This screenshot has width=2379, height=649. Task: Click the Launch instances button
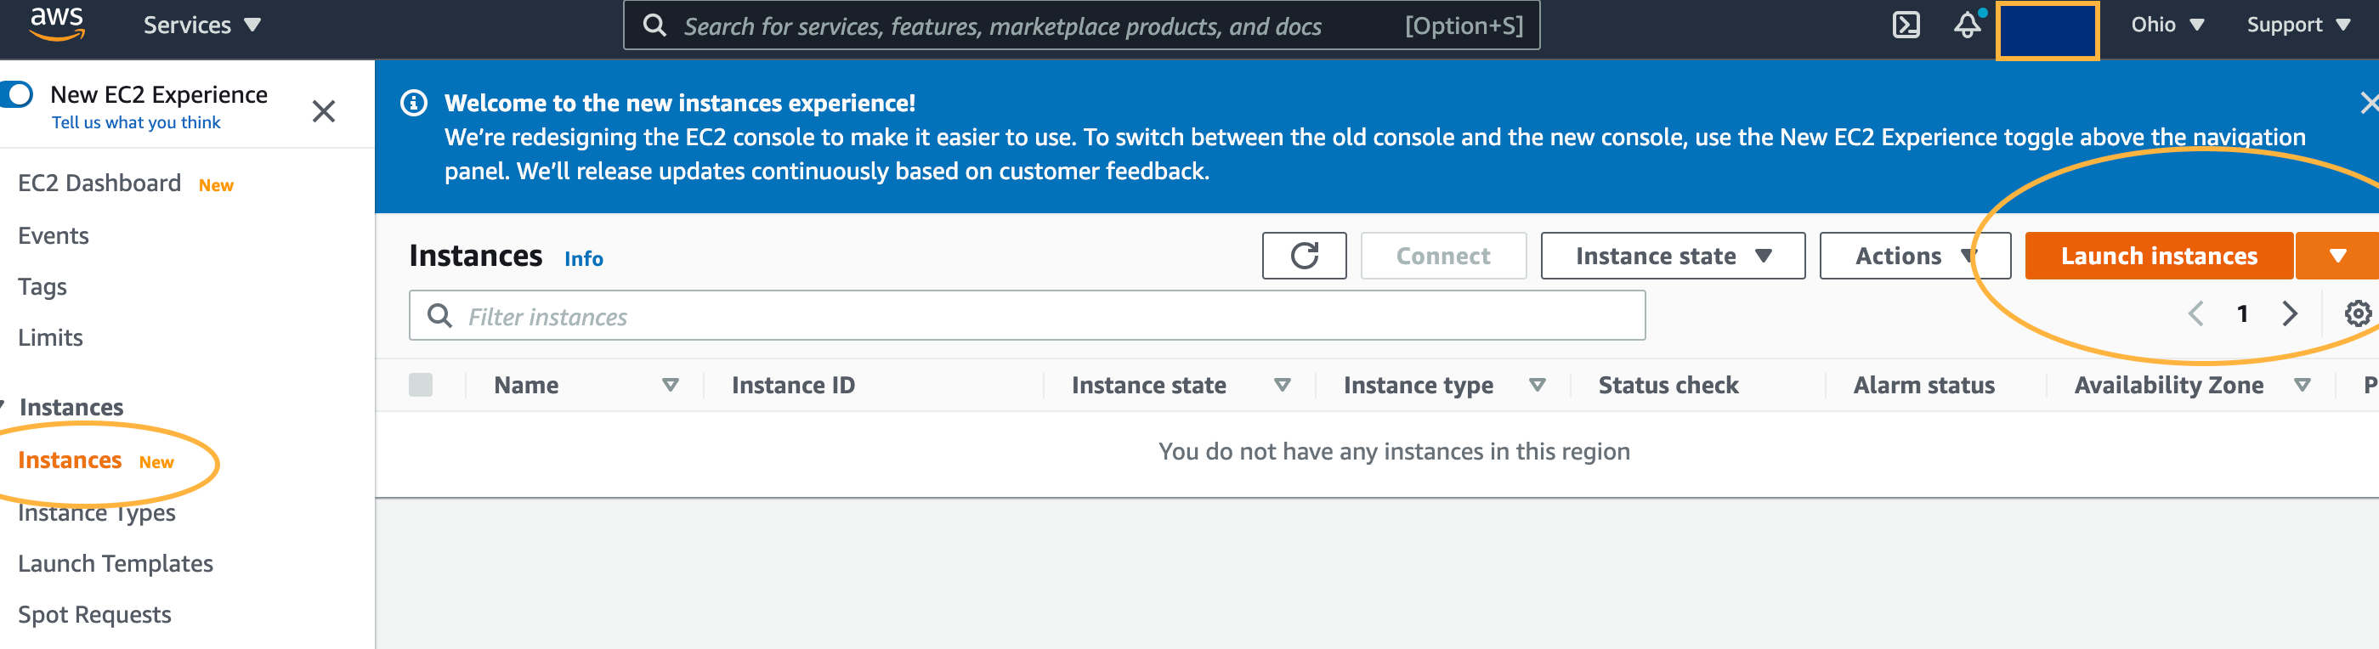2158,256
